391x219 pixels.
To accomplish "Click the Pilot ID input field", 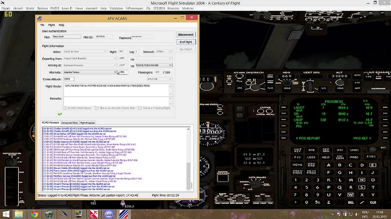I will [x=104, y=37].
